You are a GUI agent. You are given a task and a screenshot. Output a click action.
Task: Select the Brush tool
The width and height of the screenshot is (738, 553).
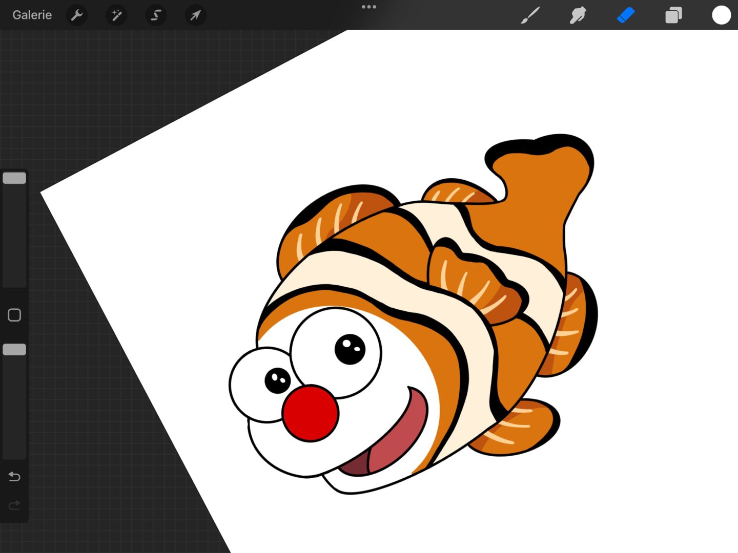click(530, 15)
